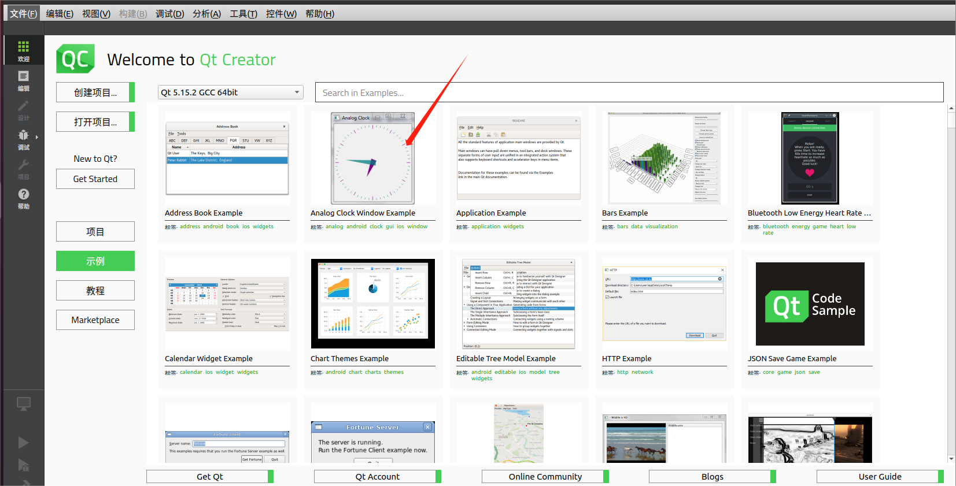Click the Get Qt link button
This screenshot has width=956, height=486.
(x=210, y=477)
